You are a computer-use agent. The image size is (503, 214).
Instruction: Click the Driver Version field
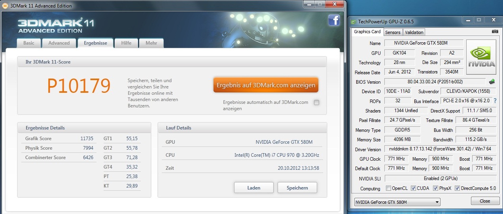[440, 149]
